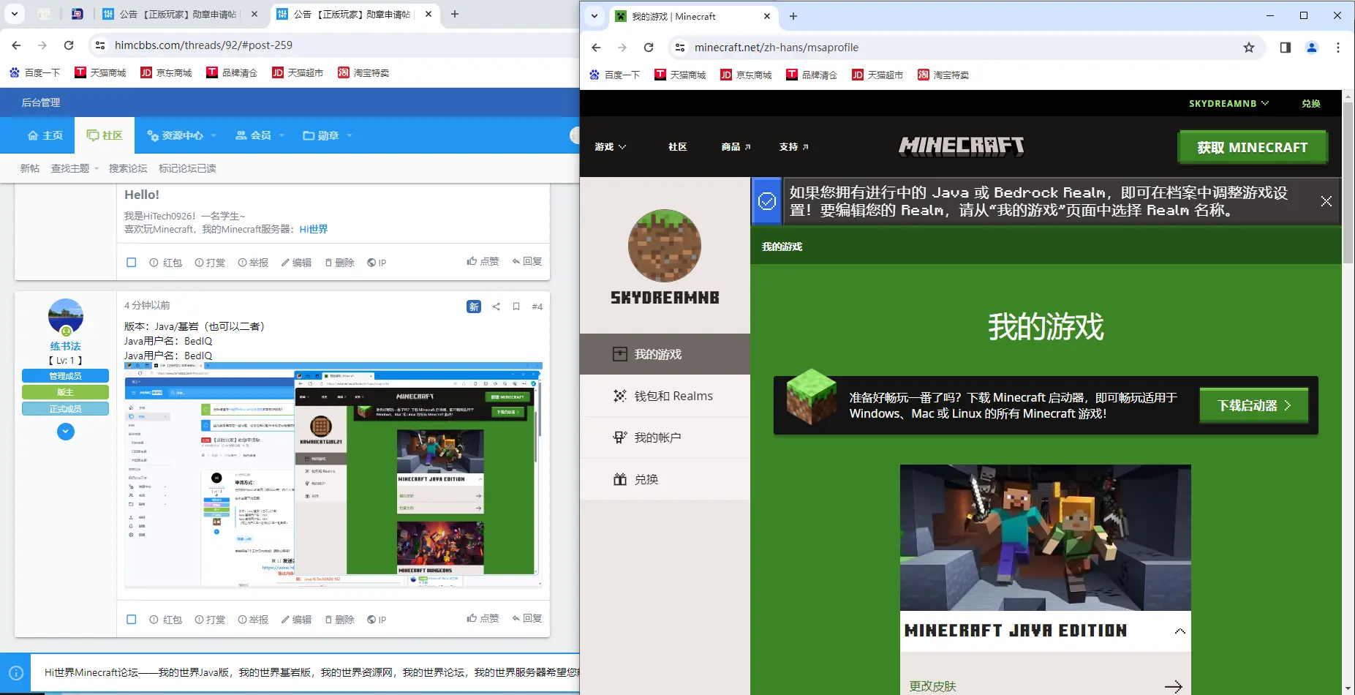Image resolution: width=1355 pixels, height=695 pixels.
Task: Open the SKYDREAMNB account dropdown
Action: (1228, 103)
